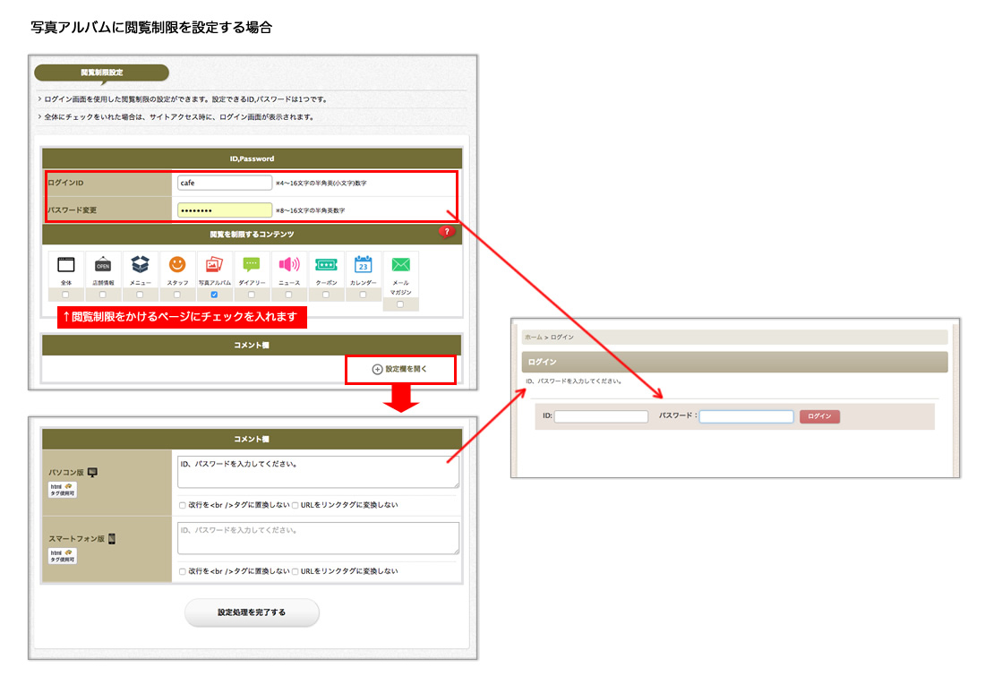Screen dimensions: 985x676
Task: Click the パソコン版 monitor icon
Action: click(92, 473)
